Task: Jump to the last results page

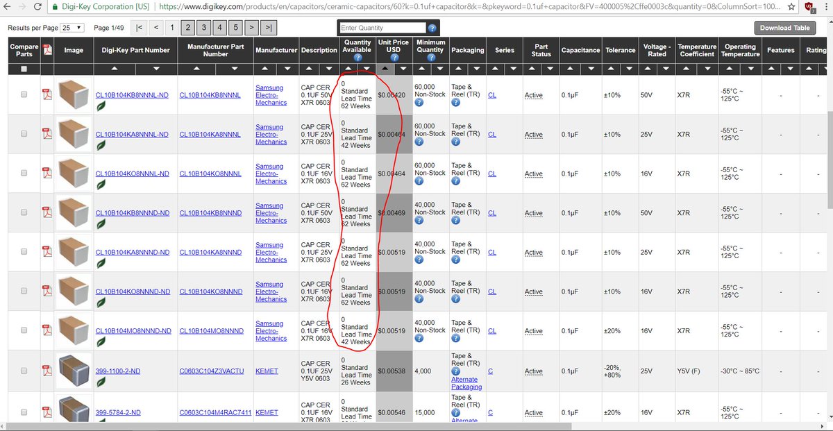Action: 269,28
